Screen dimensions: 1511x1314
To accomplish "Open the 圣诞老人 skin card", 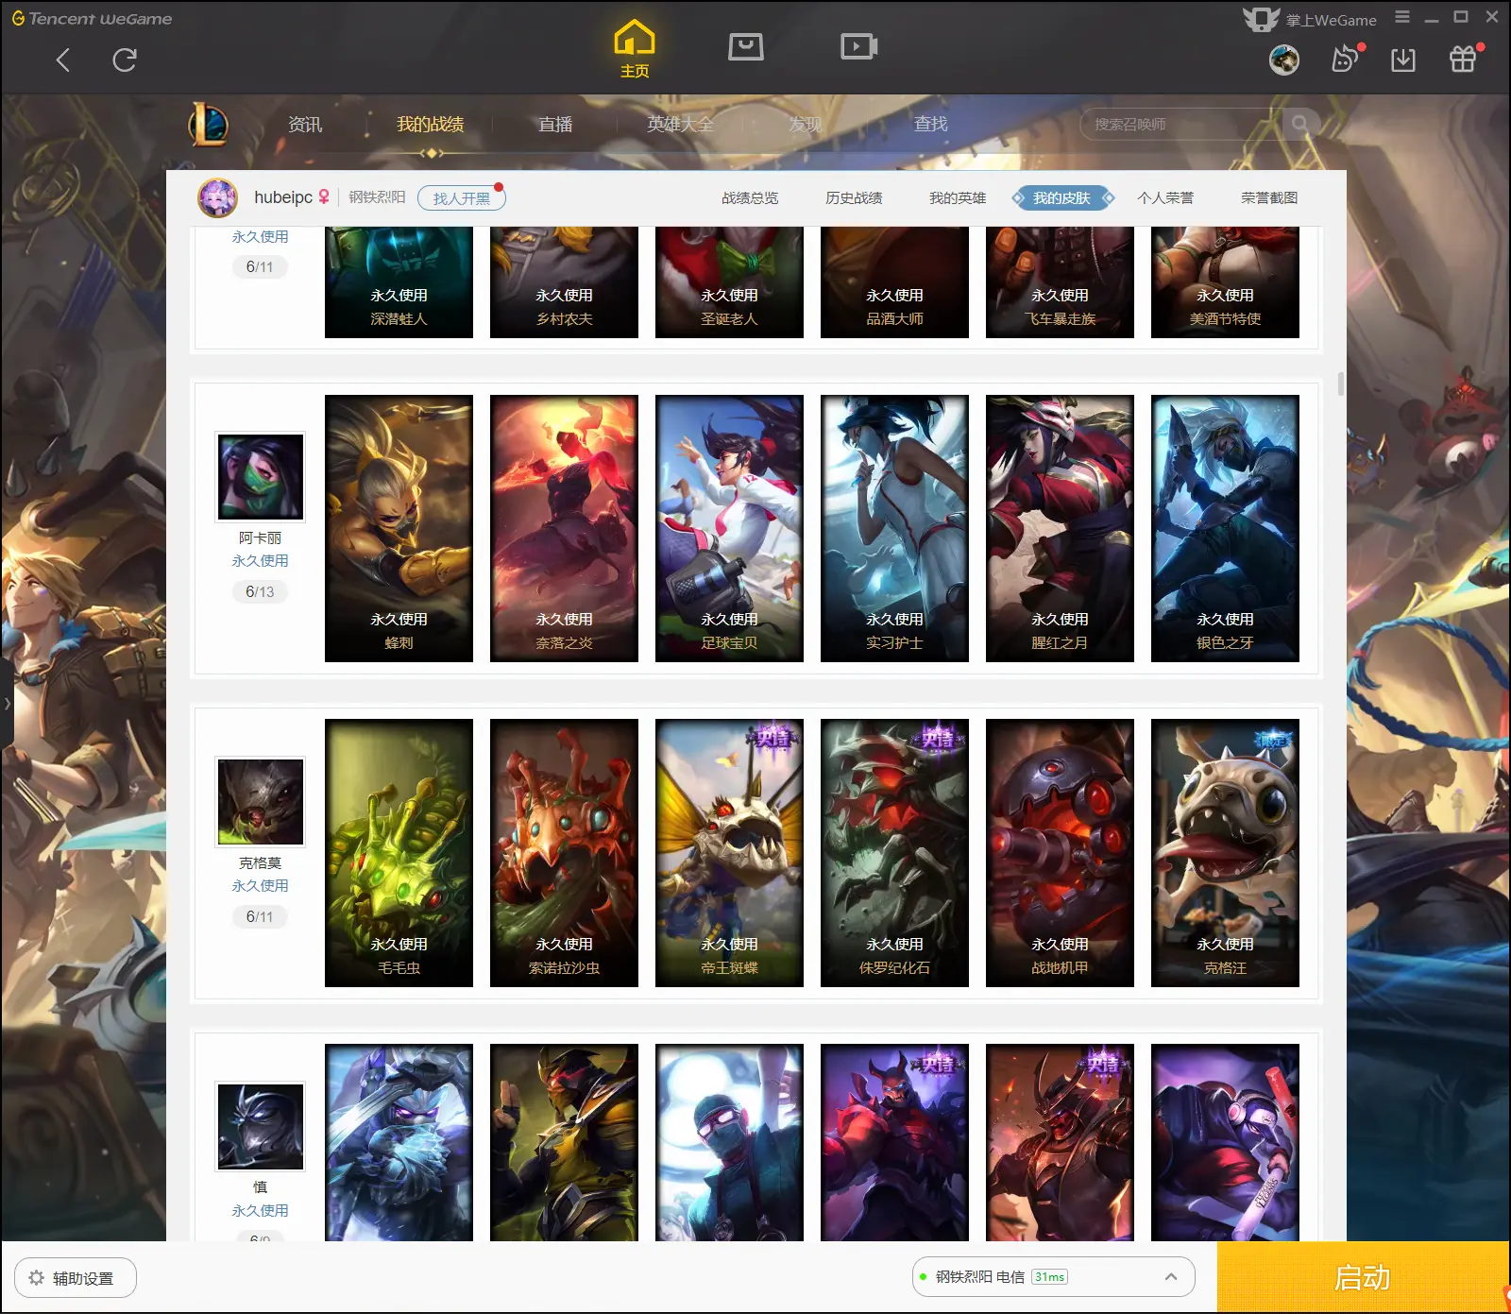I will [729, 282].
